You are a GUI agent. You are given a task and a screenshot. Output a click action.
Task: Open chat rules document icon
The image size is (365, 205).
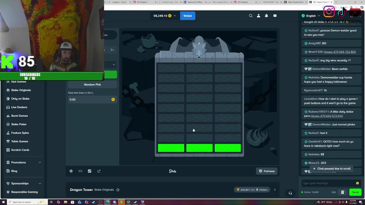(342, 192)
